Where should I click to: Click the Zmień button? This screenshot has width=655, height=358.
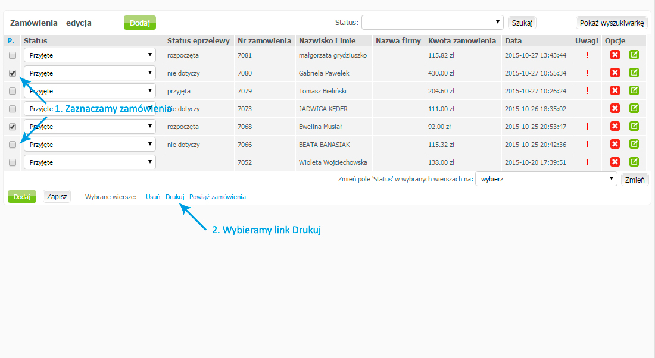tap(635, 180)
